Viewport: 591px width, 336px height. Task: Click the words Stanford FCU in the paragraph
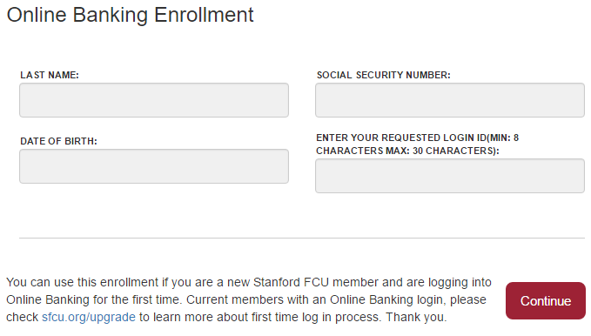pyautogui.click(x=291, y=282)
